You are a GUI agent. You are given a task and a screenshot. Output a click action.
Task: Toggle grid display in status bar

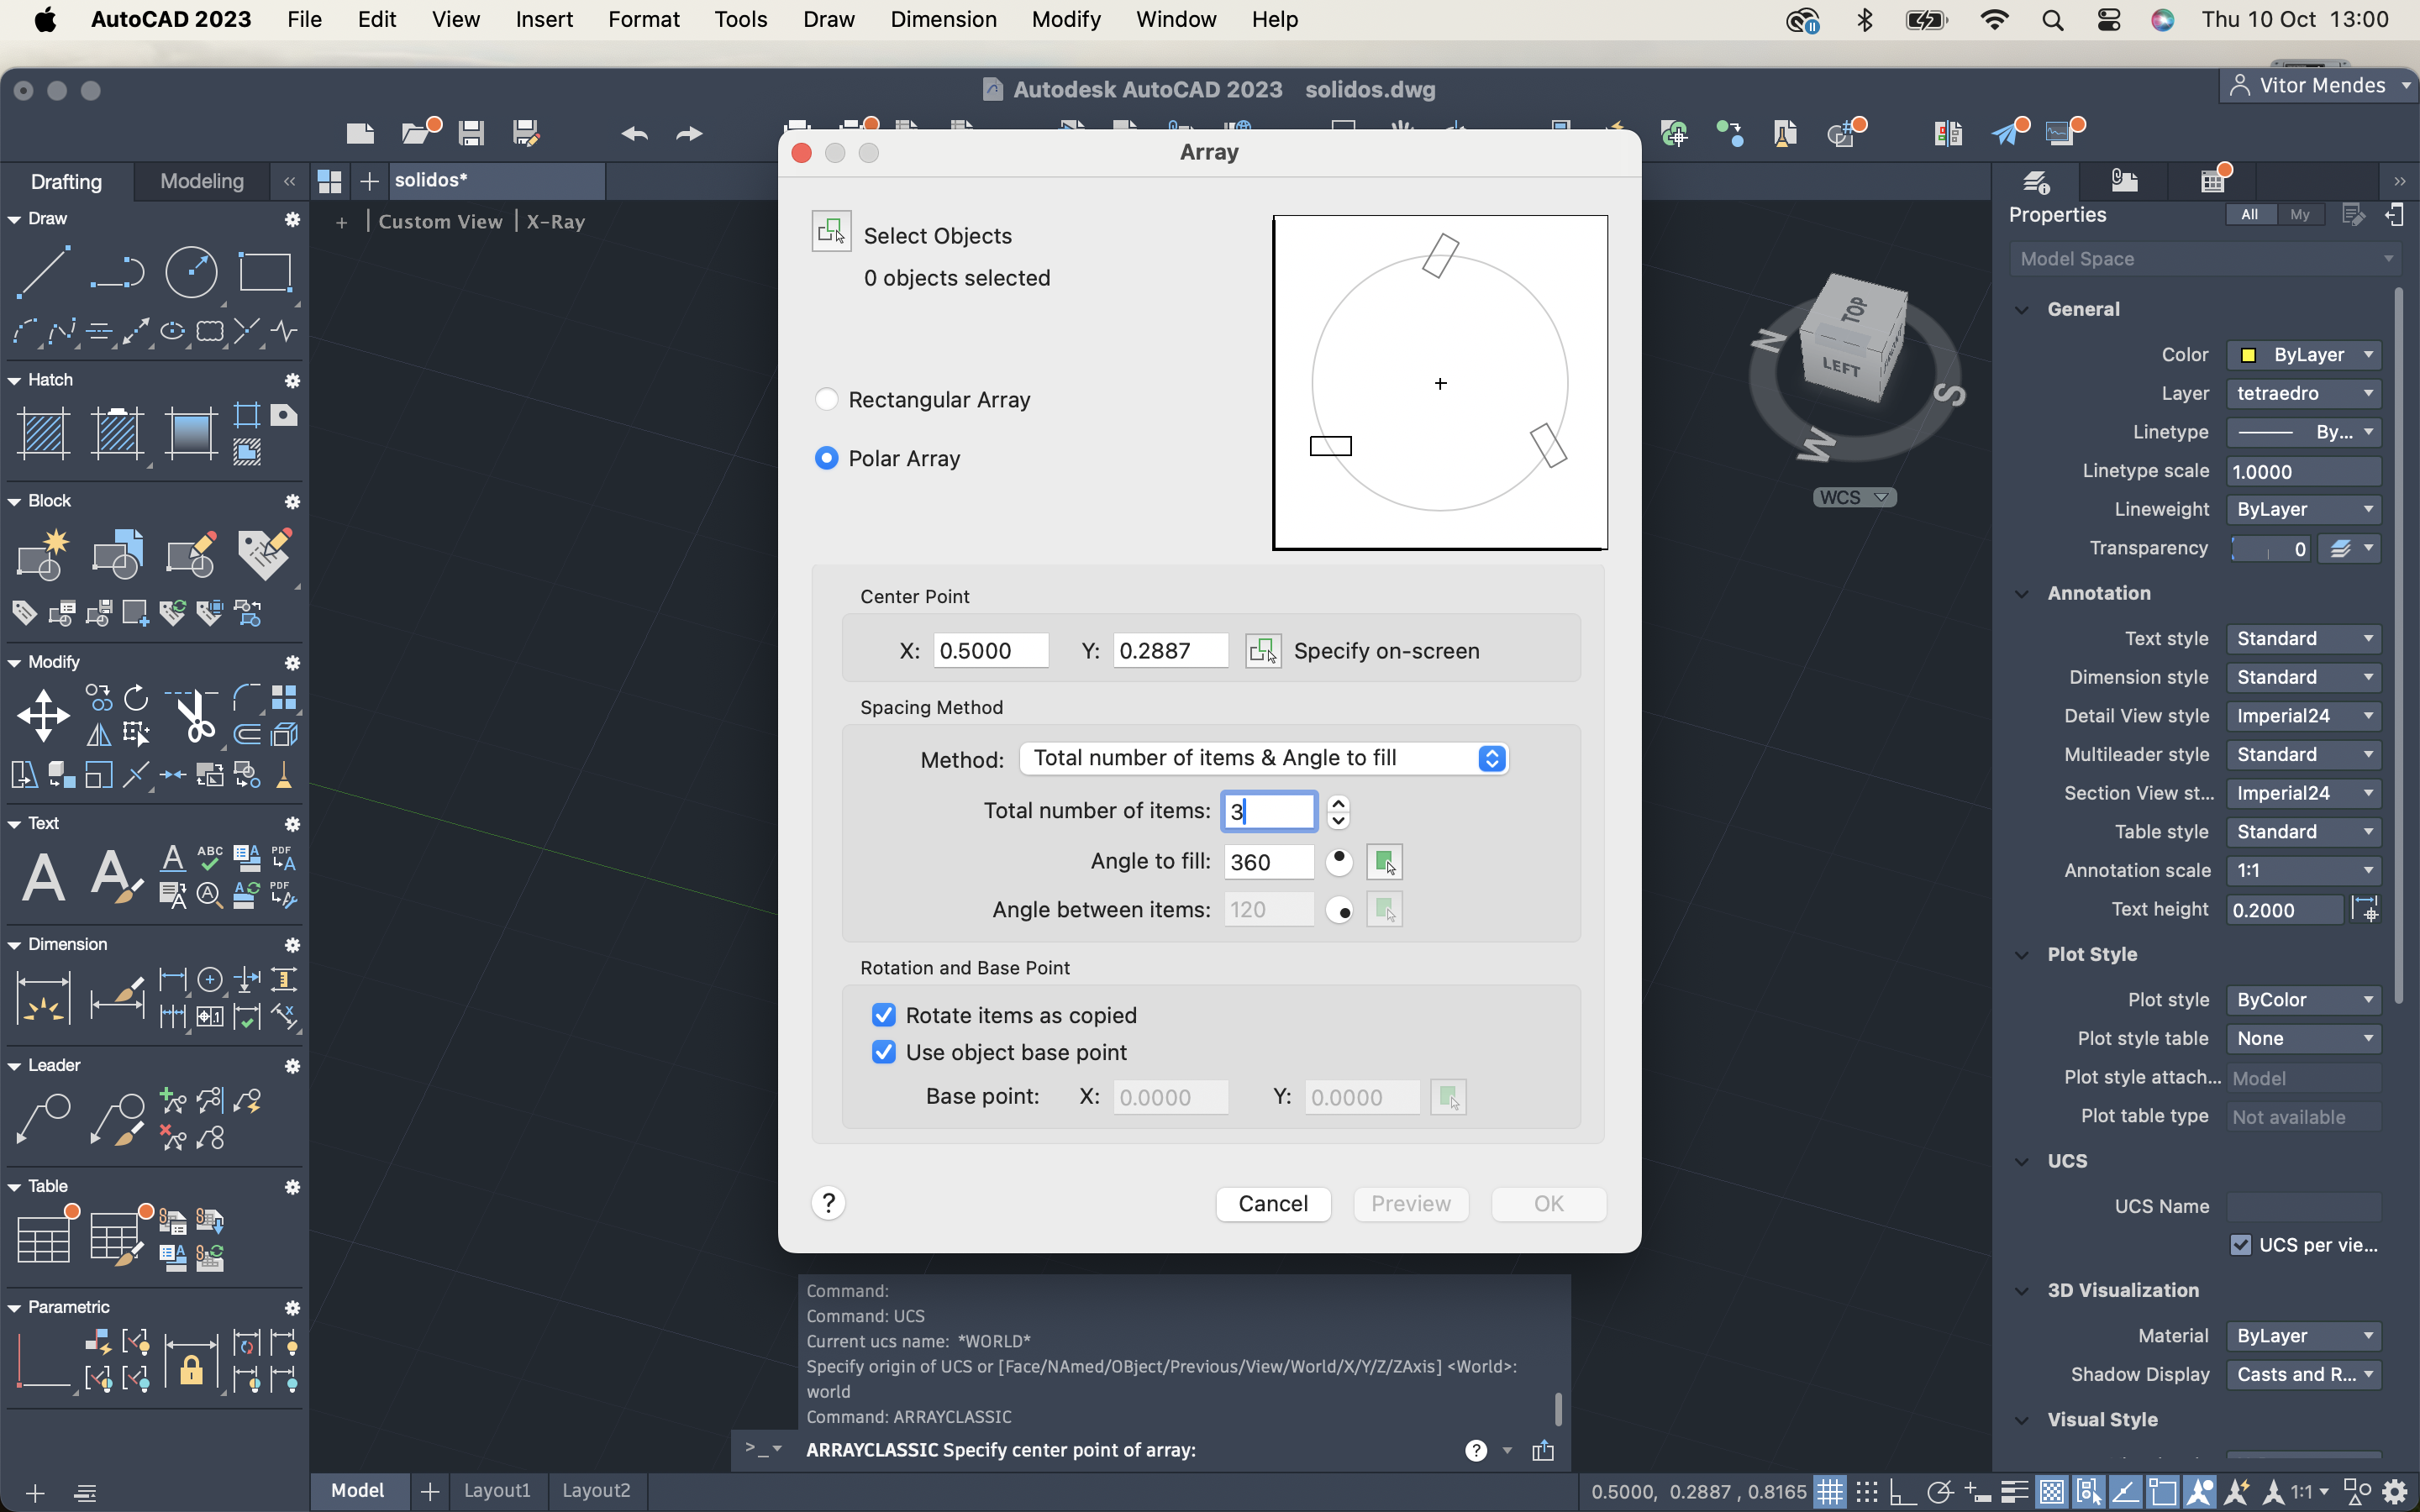point(1830,1492)
